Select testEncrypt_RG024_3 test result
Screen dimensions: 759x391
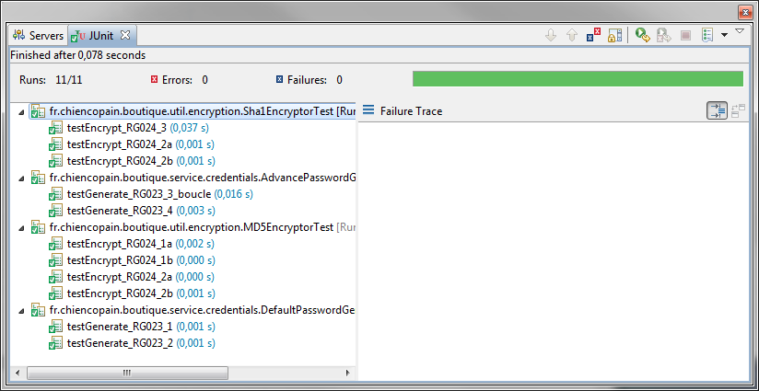[116, 128]
